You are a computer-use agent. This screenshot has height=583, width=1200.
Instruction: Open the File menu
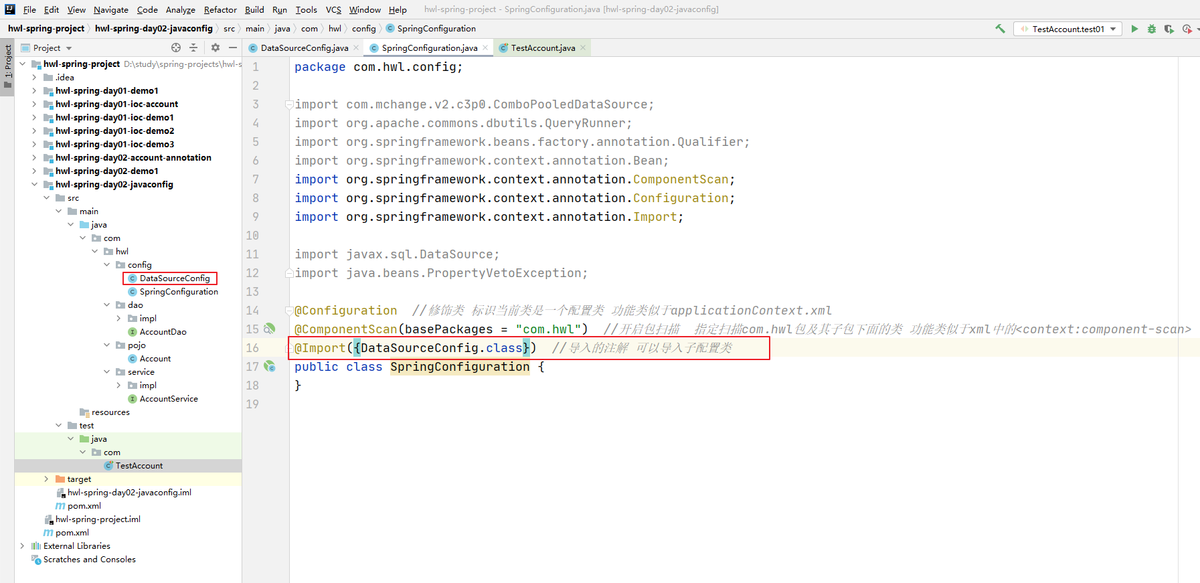point(29,9)
